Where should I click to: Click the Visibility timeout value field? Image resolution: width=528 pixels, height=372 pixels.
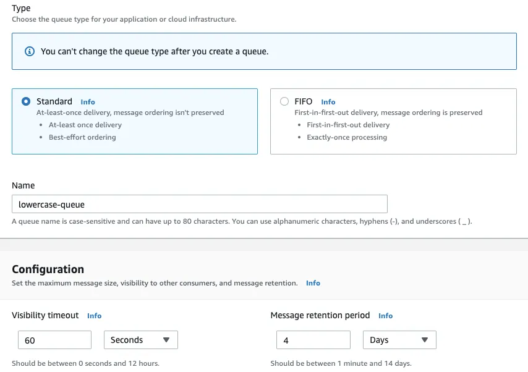click(x=54, y=340)
